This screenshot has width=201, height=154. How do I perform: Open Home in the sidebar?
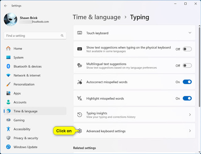point(35,48)
